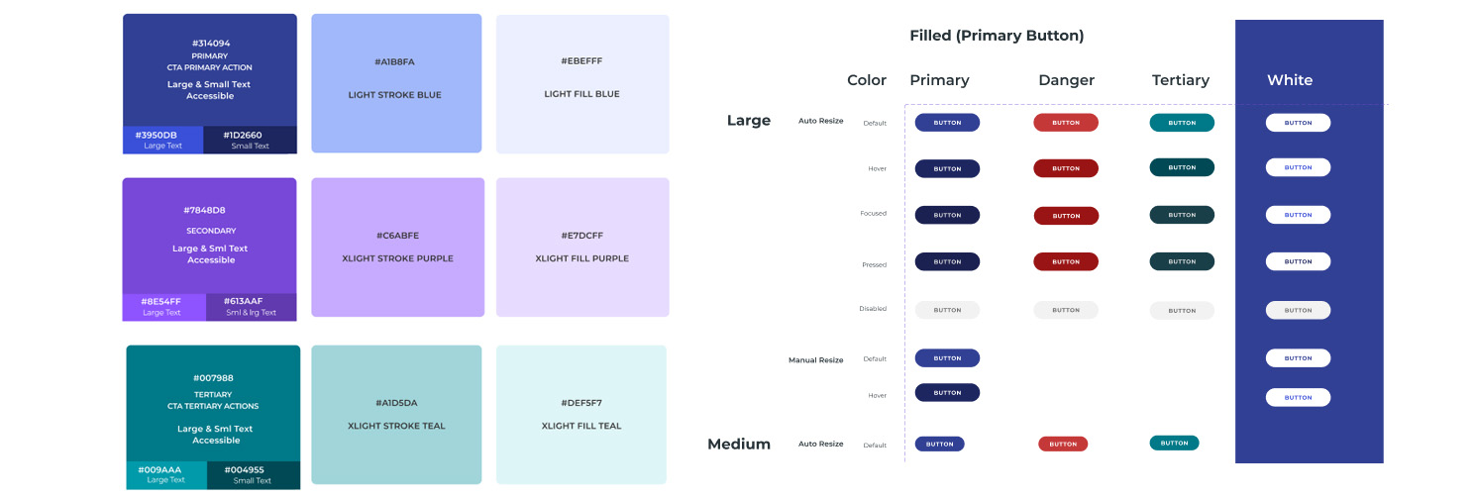Click the #3950DB Large Text swatch

(x=162, y=140)
